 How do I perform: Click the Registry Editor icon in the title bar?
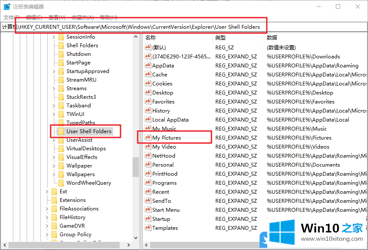point(7,6)
